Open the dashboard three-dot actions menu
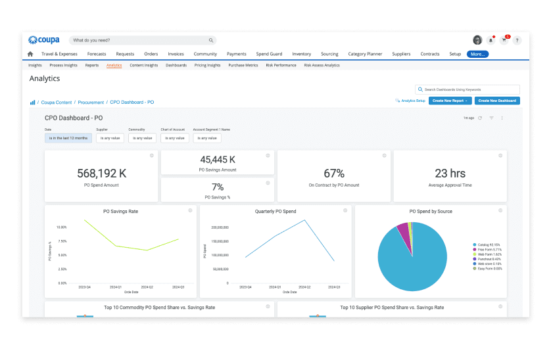 pos(502,118)
